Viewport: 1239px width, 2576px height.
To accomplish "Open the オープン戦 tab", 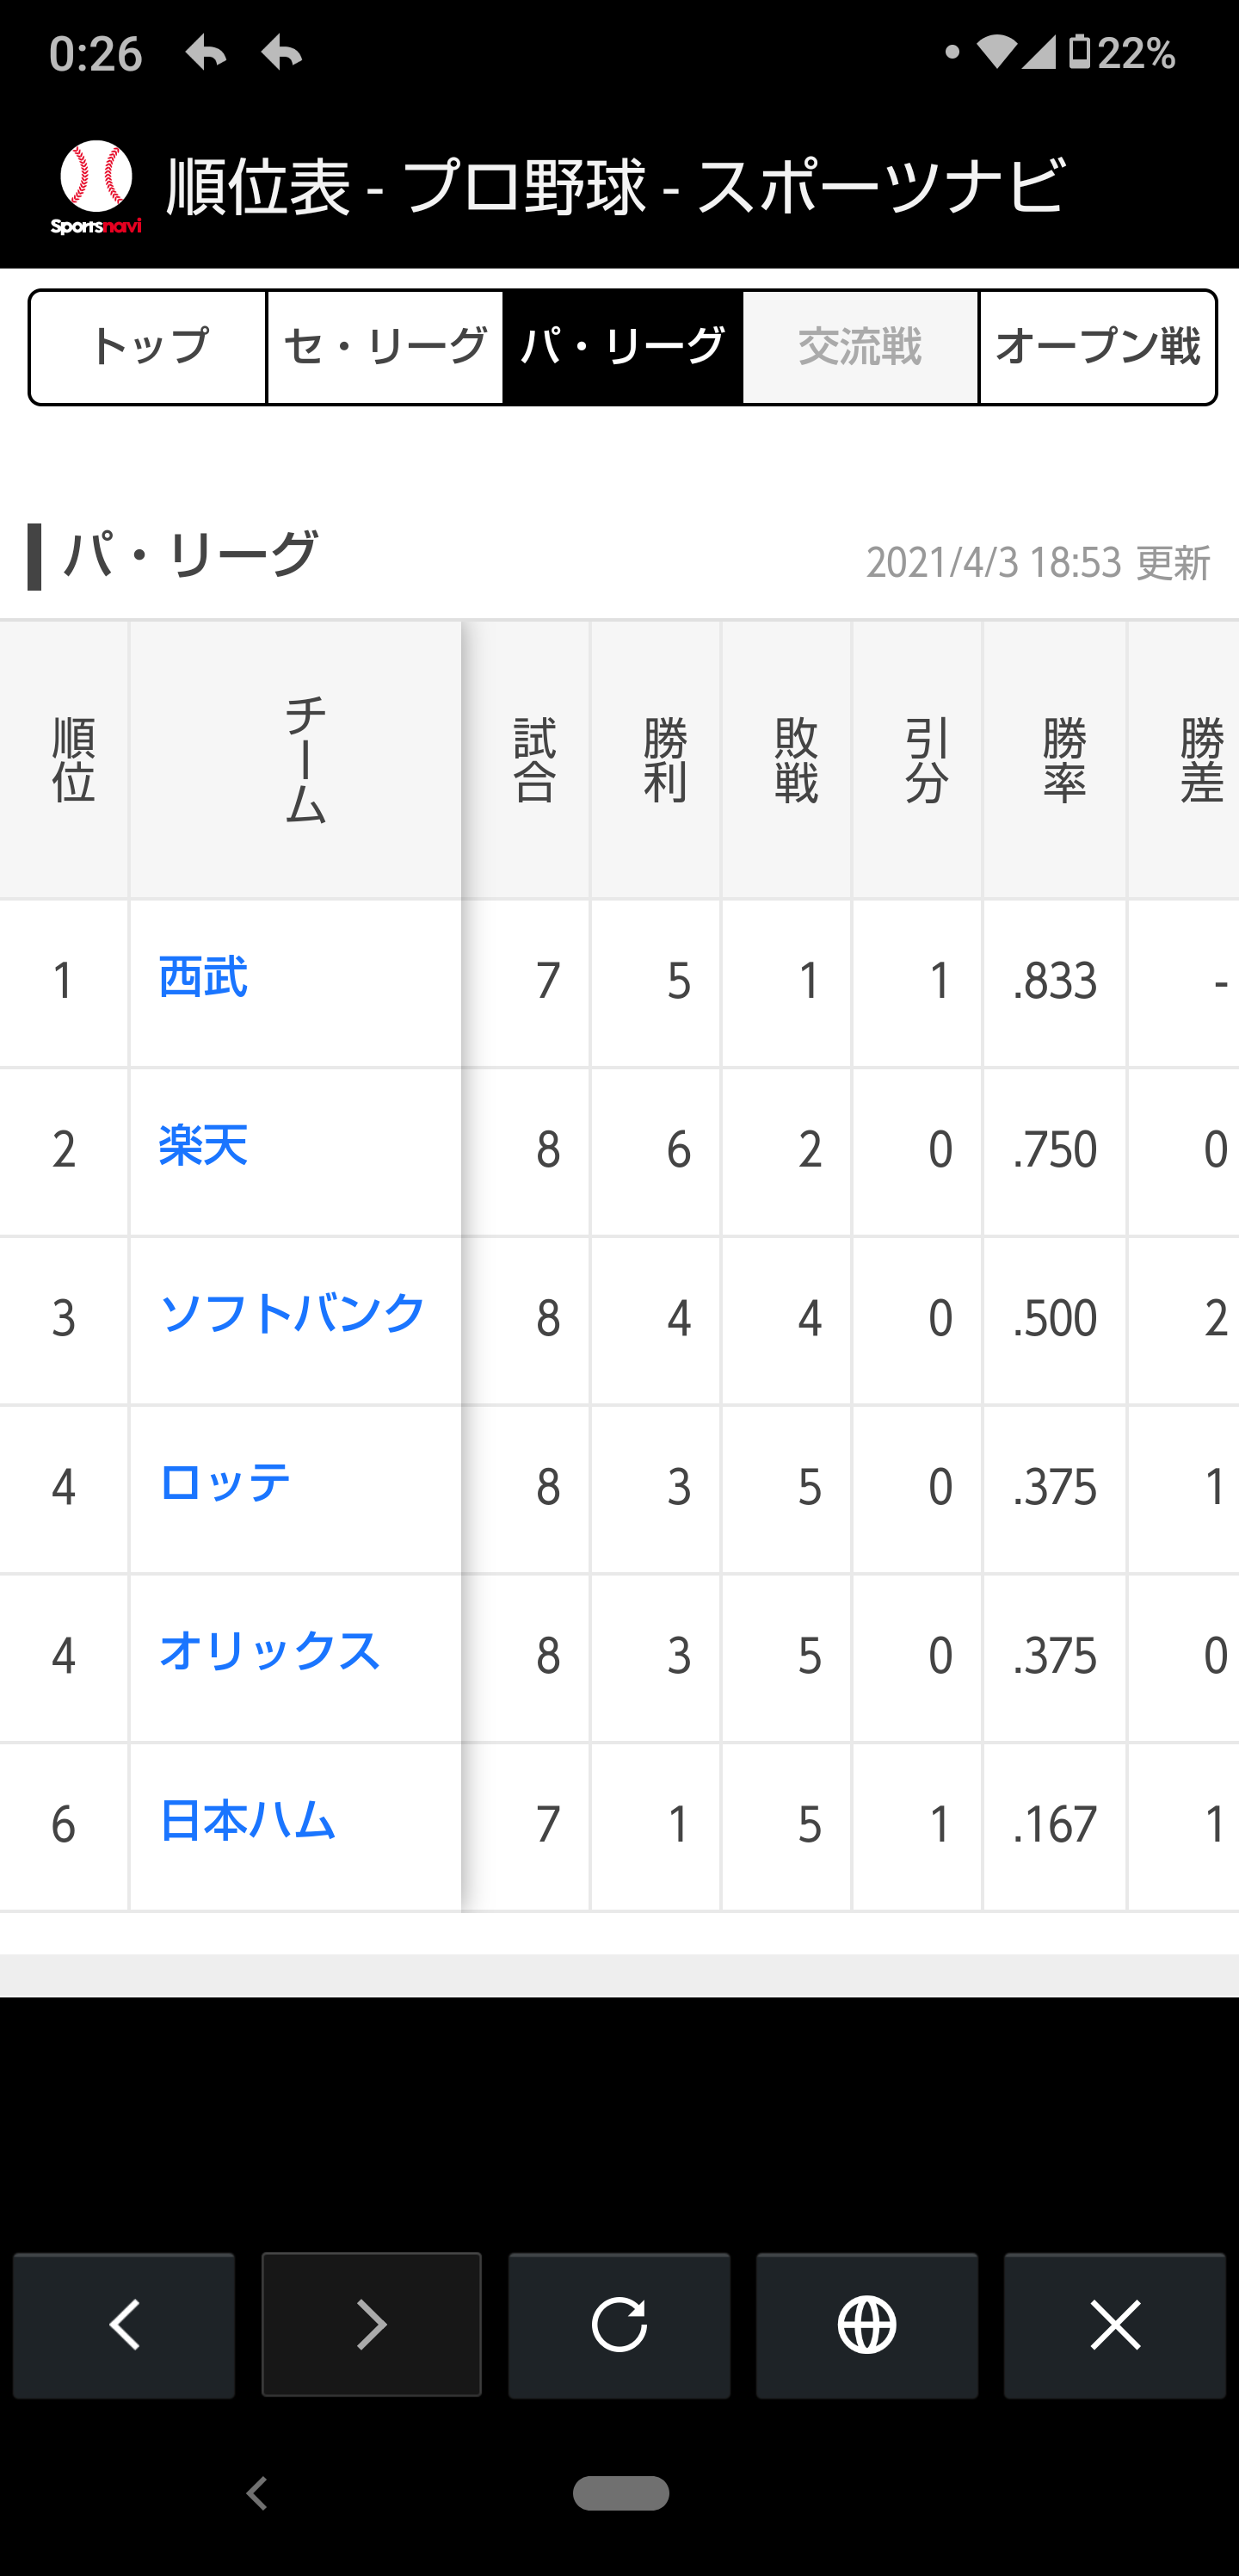I will click(1097, 347).
